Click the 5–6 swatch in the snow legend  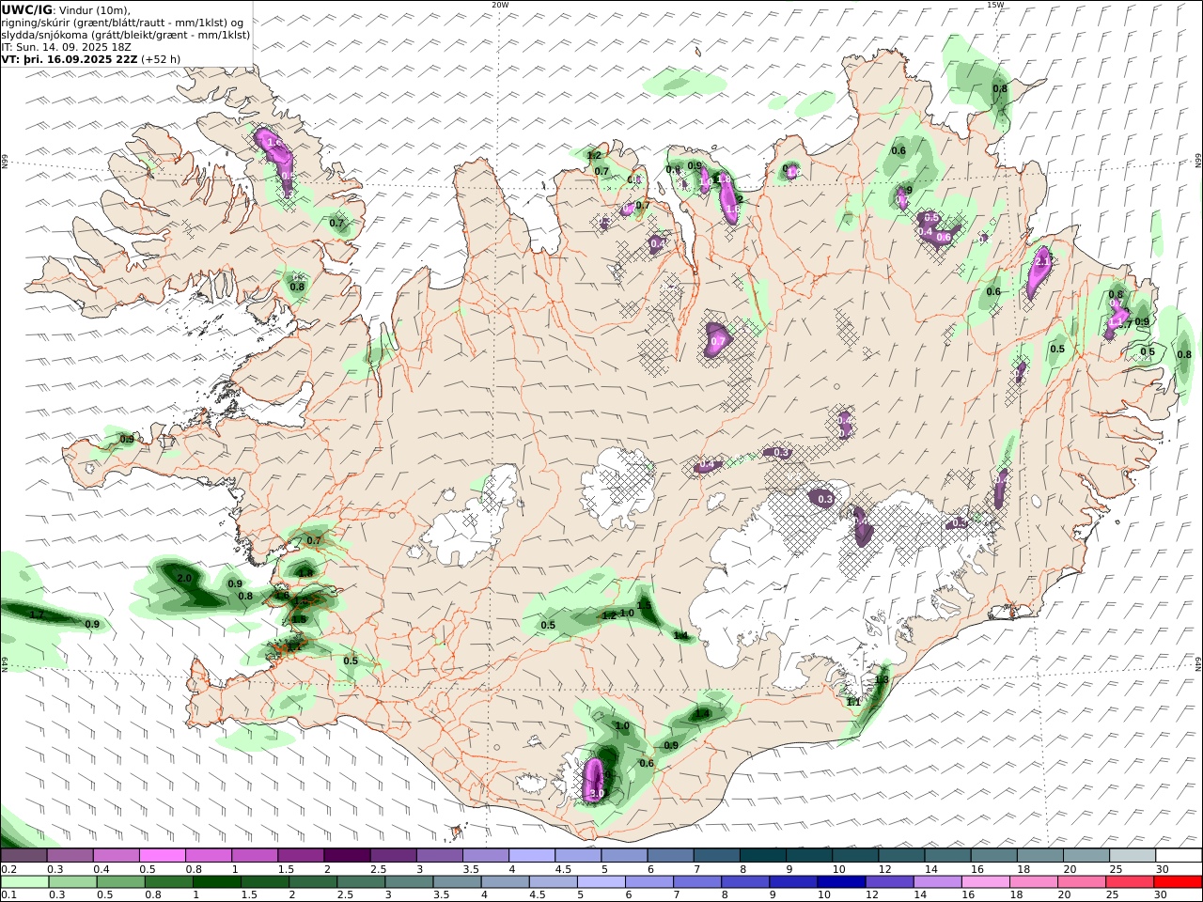623,856
